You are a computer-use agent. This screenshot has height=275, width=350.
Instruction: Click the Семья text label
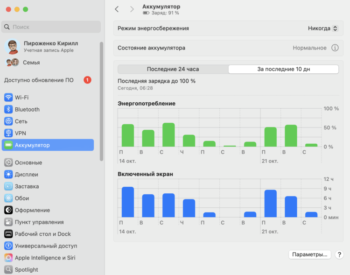click(x=31, y=63)
